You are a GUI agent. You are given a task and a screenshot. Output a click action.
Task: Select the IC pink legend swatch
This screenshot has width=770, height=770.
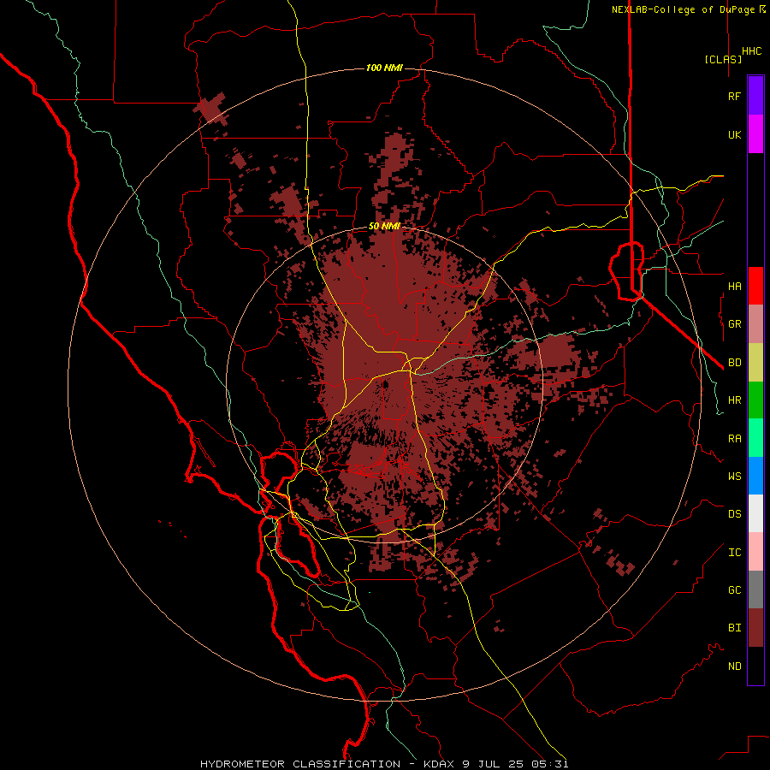coord(755,552)
